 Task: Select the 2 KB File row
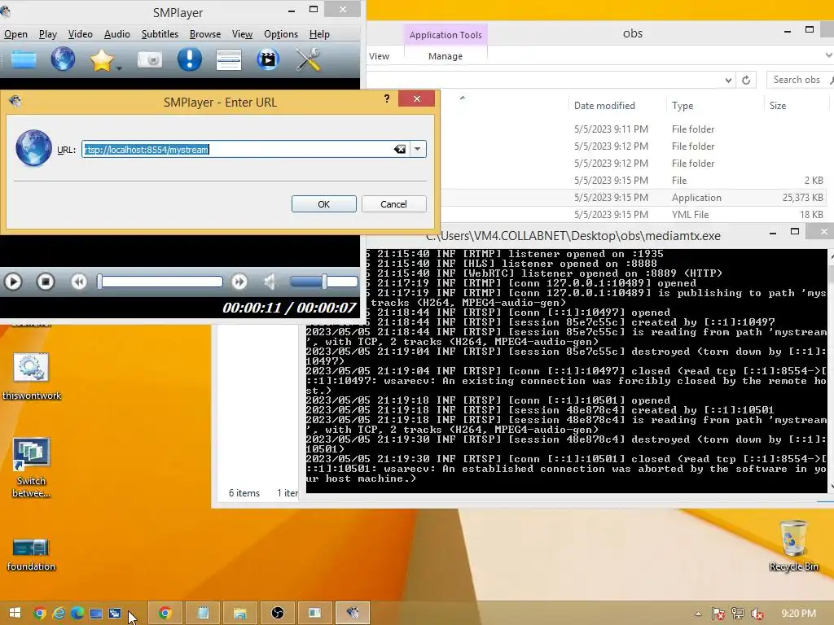[x=633, y=181]
